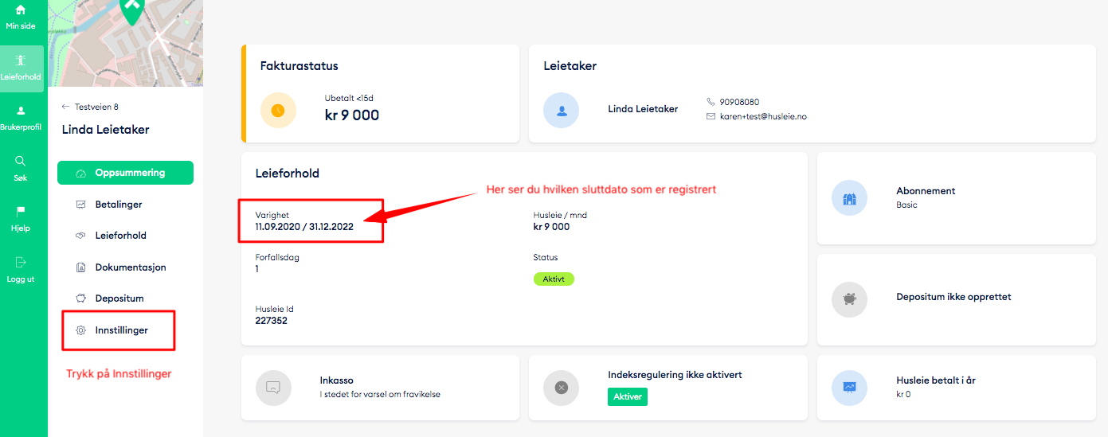The image size is (1108, 437).
Task: Open Hjelp flag icon
Action: pos(21,211)
